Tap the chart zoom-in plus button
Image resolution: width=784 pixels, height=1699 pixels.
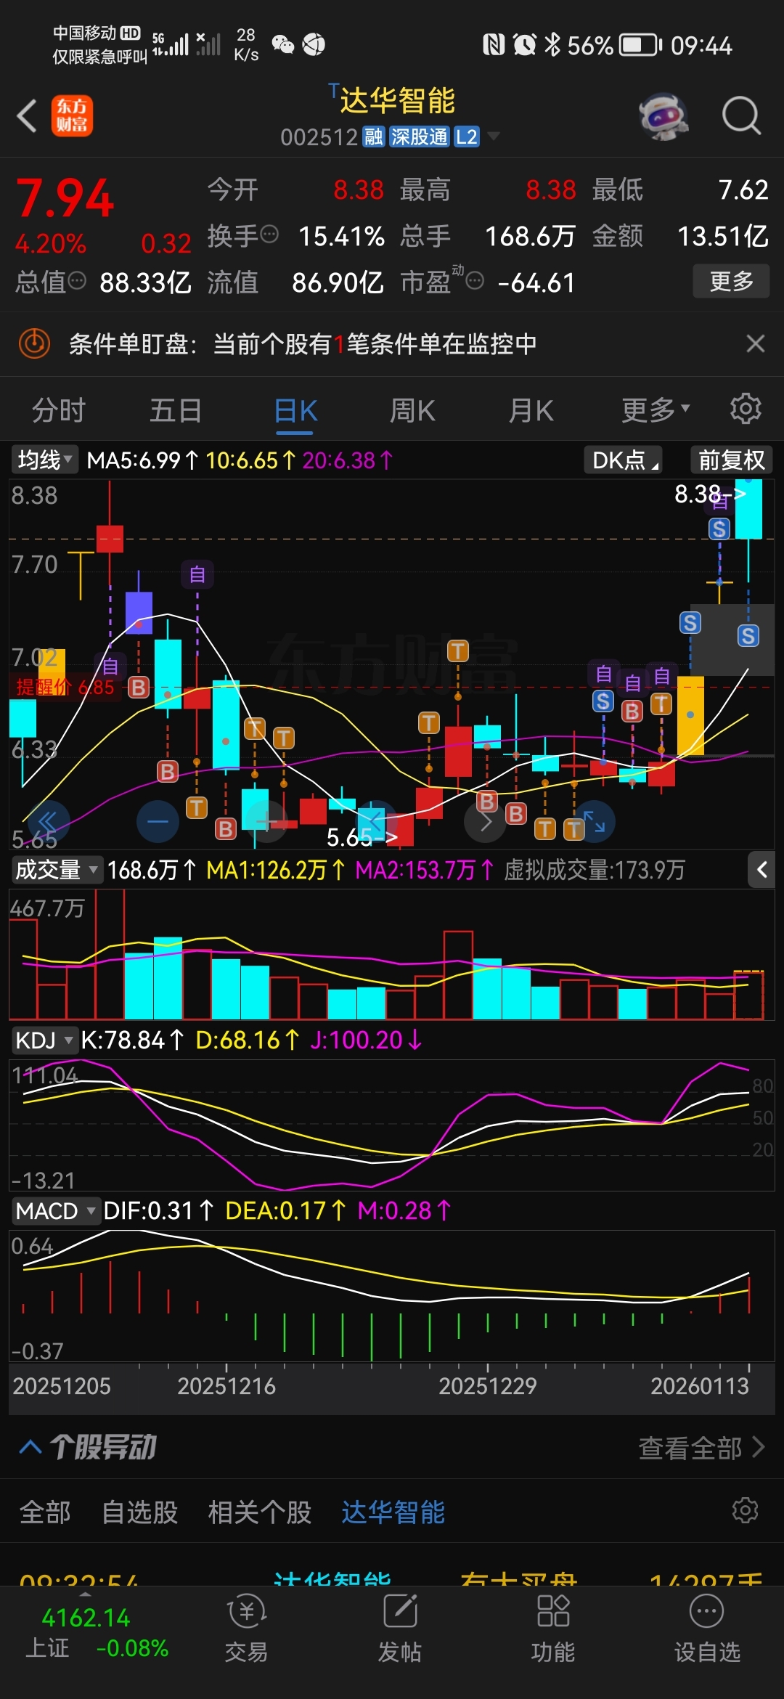267,822
